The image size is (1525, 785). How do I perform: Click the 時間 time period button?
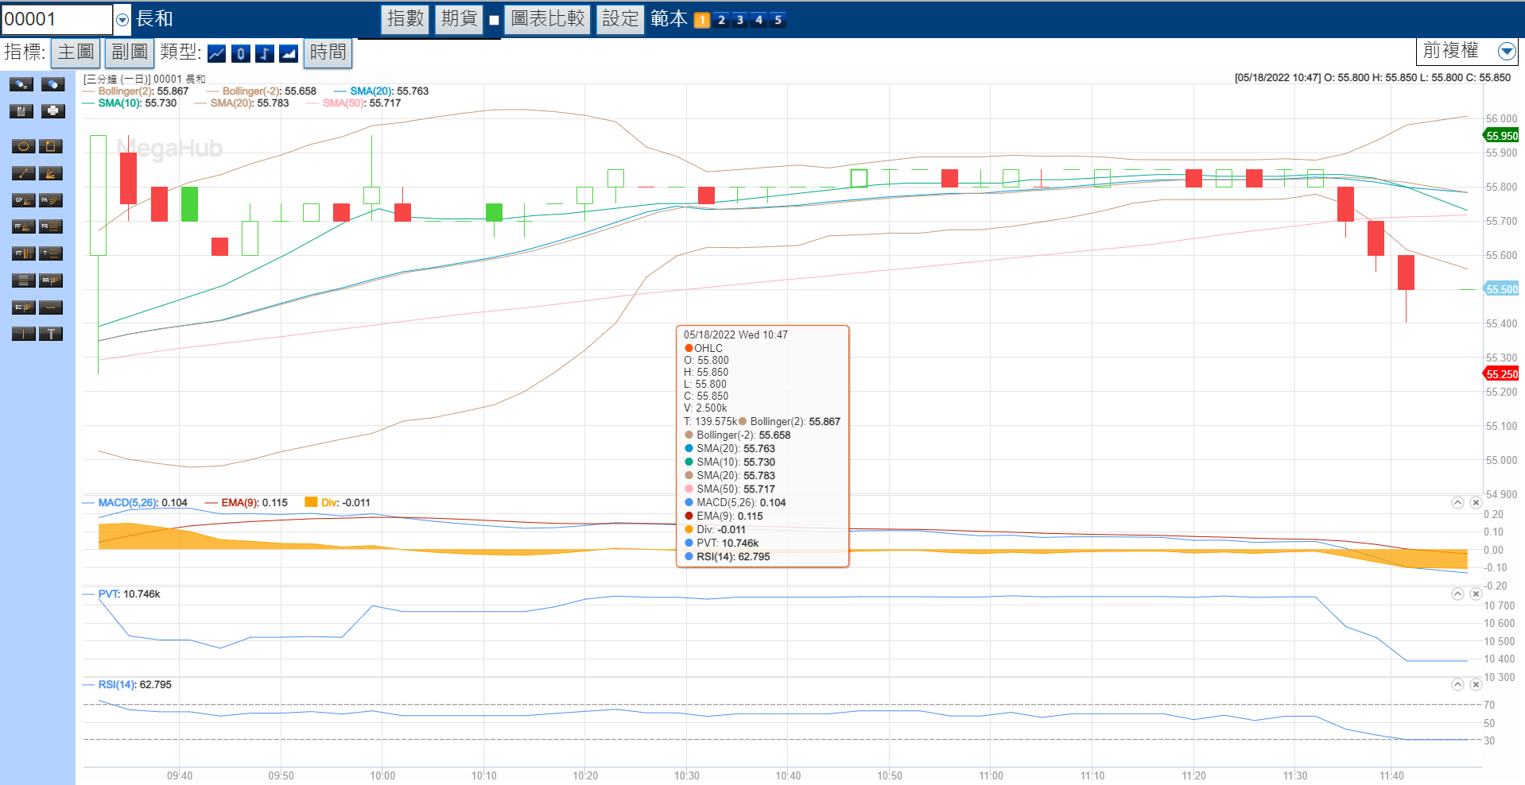pos(328,53)
